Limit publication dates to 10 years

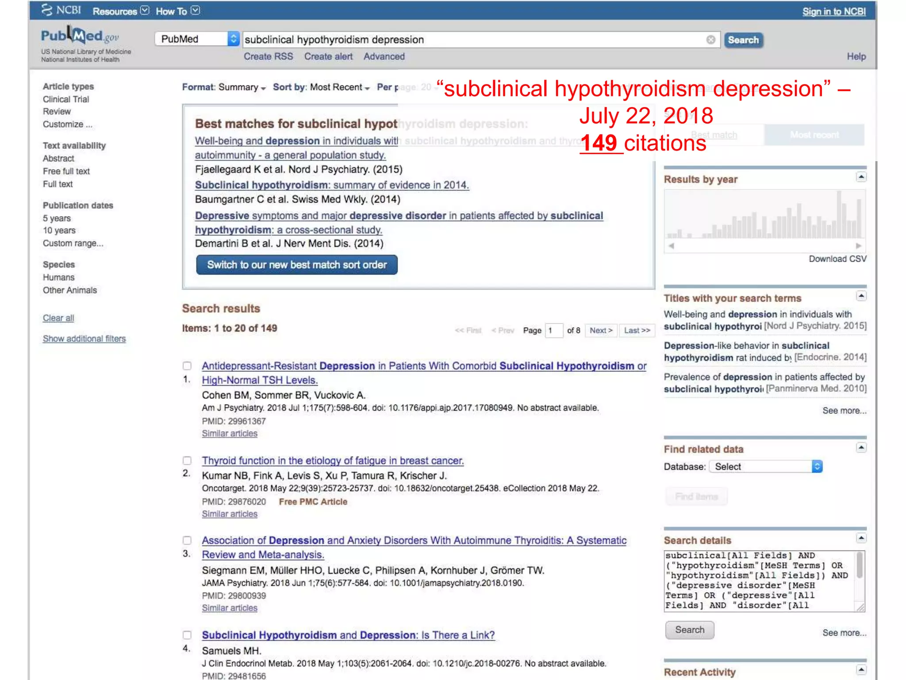click(x=59, y=231)
